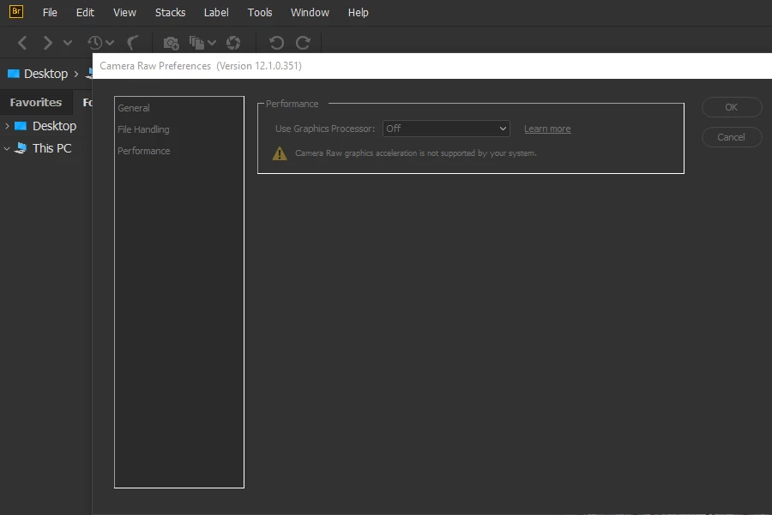
Task: Select Performance in preferences list
Action: coord(144,151)
